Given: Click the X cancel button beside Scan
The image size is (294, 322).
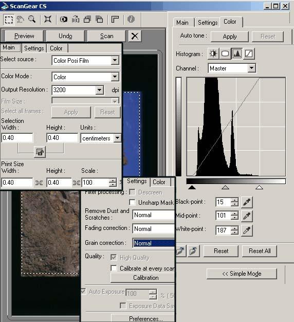Looking at the screenshot, I should click(x=135, y=36).
